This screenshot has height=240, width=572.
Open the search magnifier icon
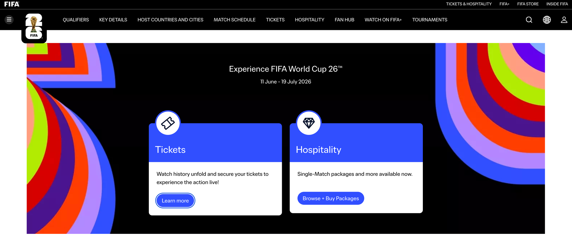[529, 20]
